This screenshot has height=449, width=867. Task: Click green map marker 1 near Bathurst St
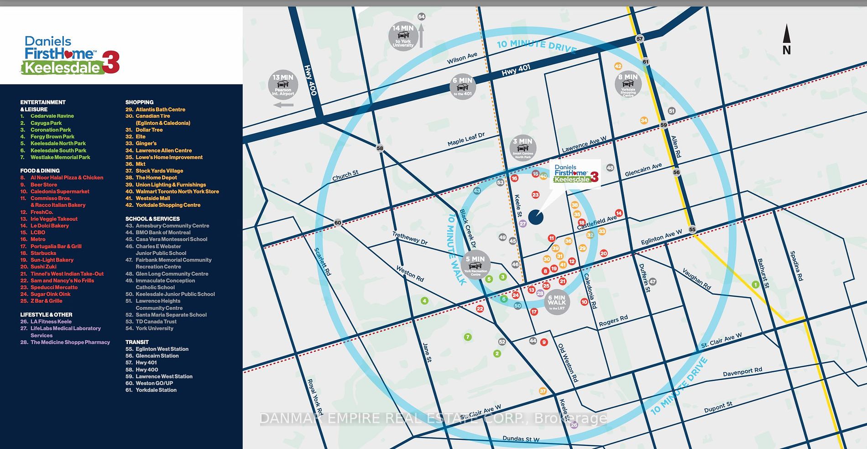[755, 285]
